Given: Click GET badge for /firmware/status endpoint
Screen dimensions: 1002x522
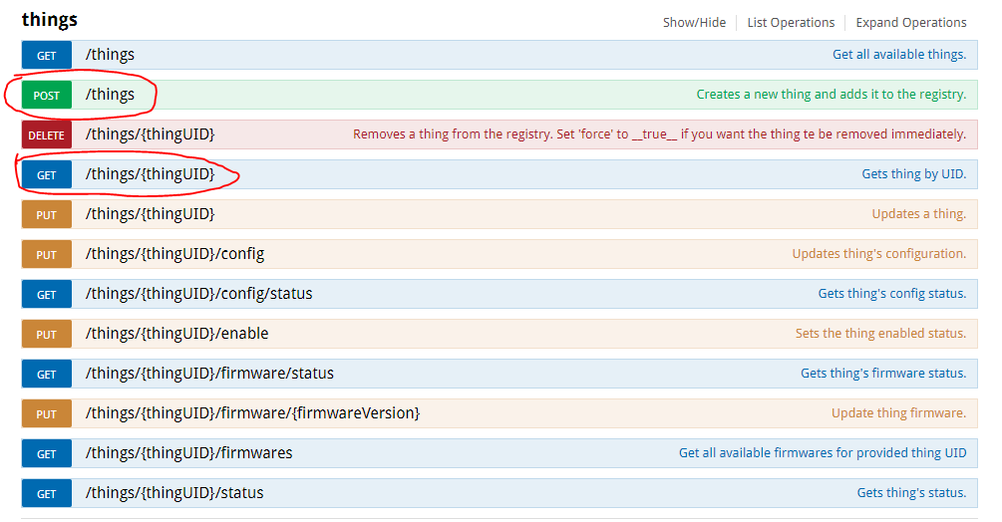Looking at the screenshot, I should (x=47, y=375).
